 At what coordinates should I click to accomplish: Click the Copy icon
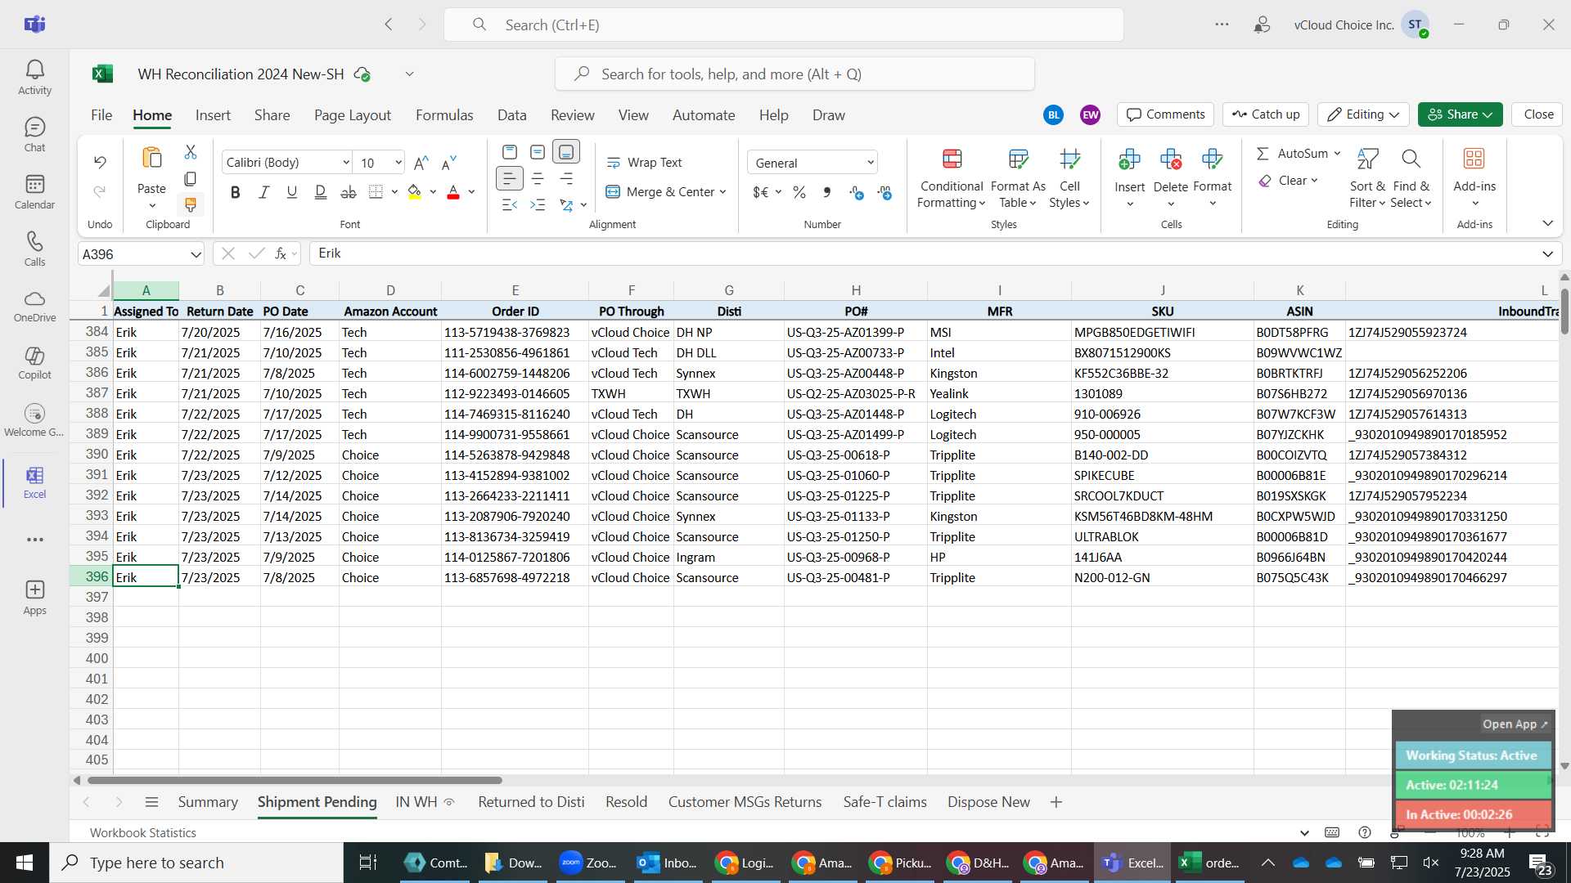point(191,178)
